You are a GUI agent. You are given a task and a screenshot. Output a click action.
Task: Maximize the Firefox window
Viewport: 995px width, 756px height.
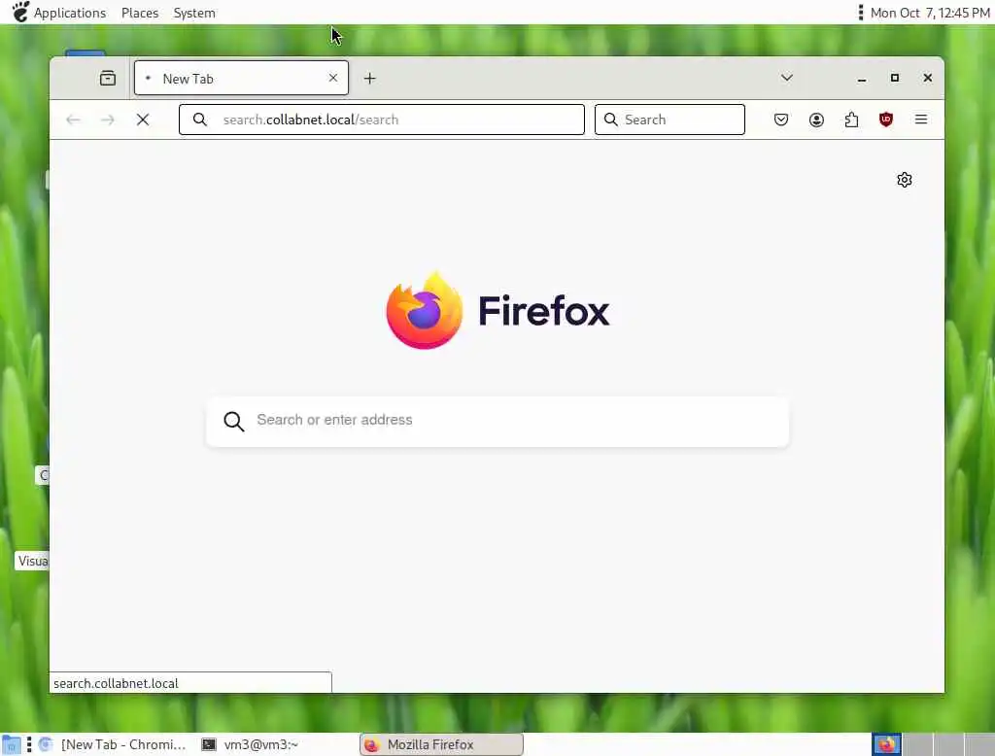[x=895, y=78]
